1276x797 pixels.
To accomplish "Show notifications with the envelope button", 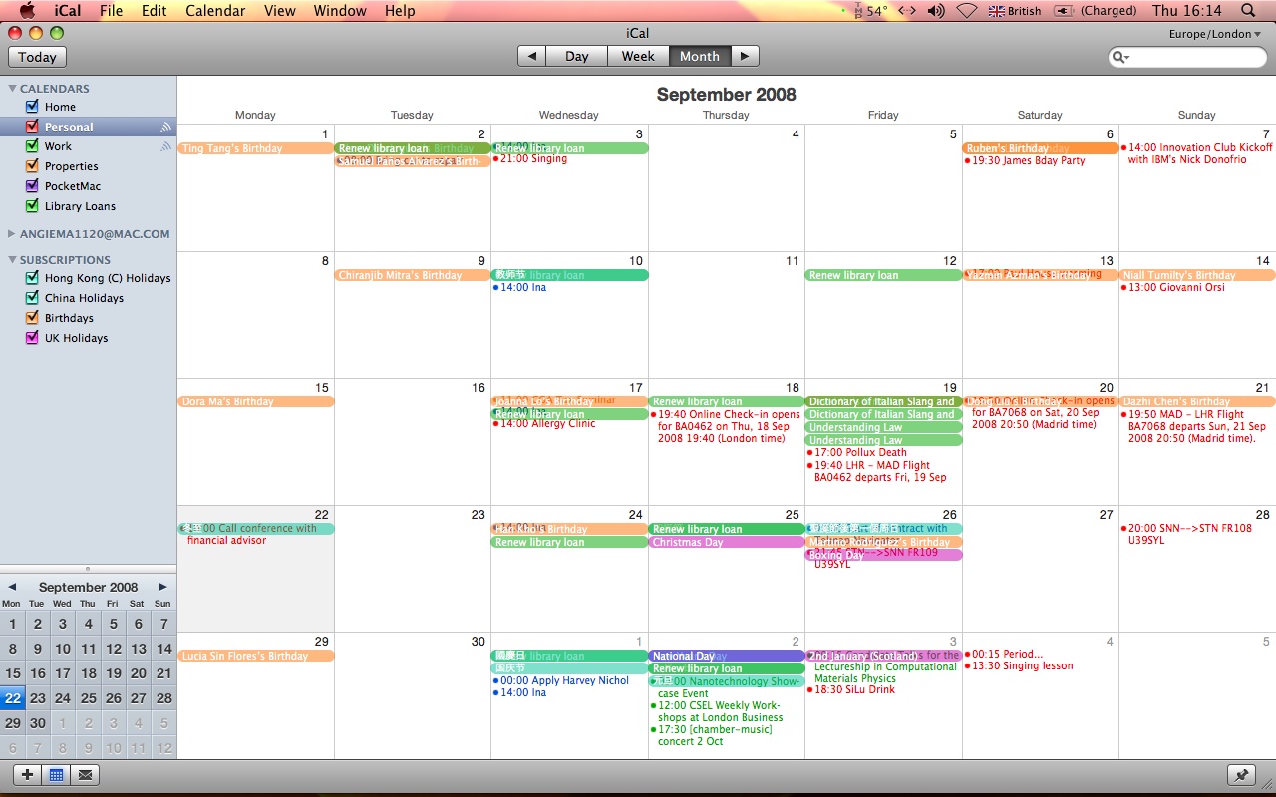I will [x=85, y=774].
